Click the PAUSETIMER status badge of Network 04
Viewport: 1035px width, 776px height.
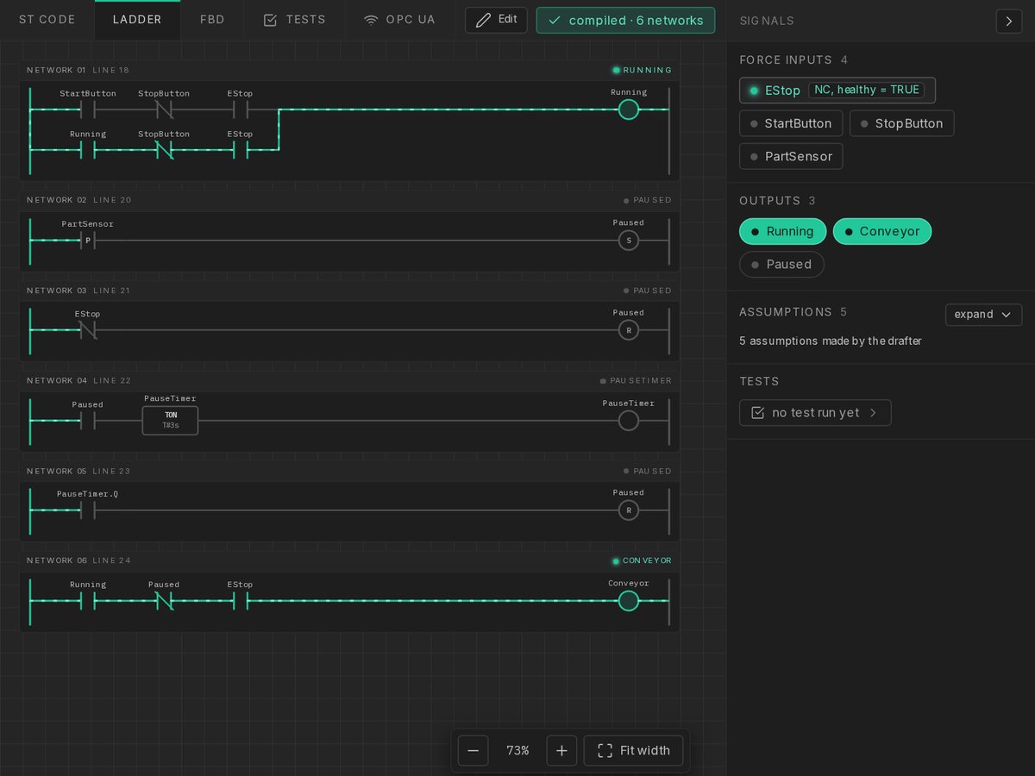click(x=636, y=380)
